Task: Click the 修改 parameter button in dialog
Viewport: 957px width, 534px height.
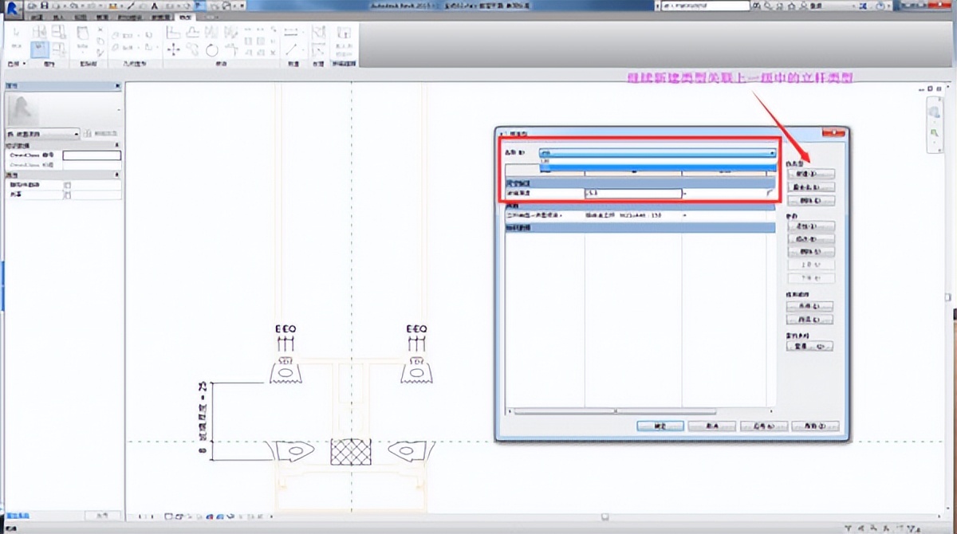Action: coord(810,239)
